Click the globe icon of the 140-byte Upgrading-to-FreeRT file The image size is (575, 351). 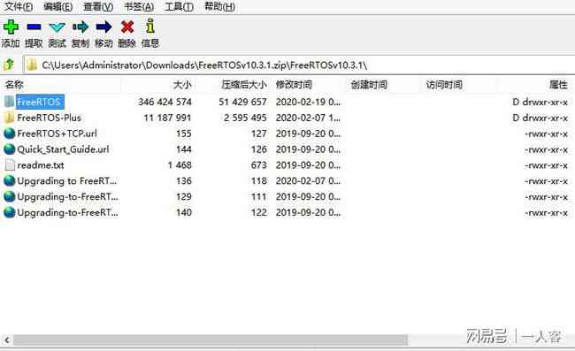(x=9, y=212)
